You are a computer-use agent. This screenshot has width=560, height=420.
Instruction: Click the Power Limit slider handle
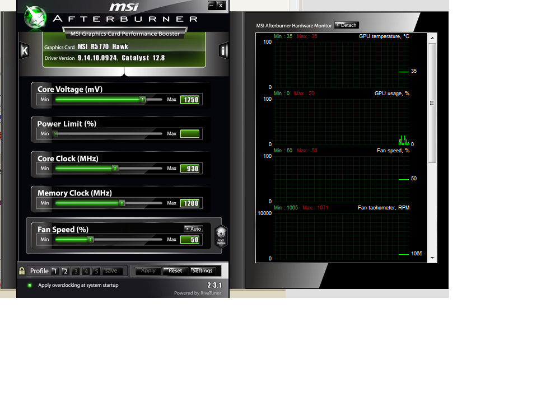[x=55, y=134]
